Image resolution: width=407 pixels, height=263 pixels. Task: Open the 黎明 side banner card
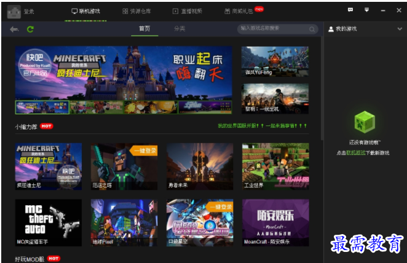[275, 98]
